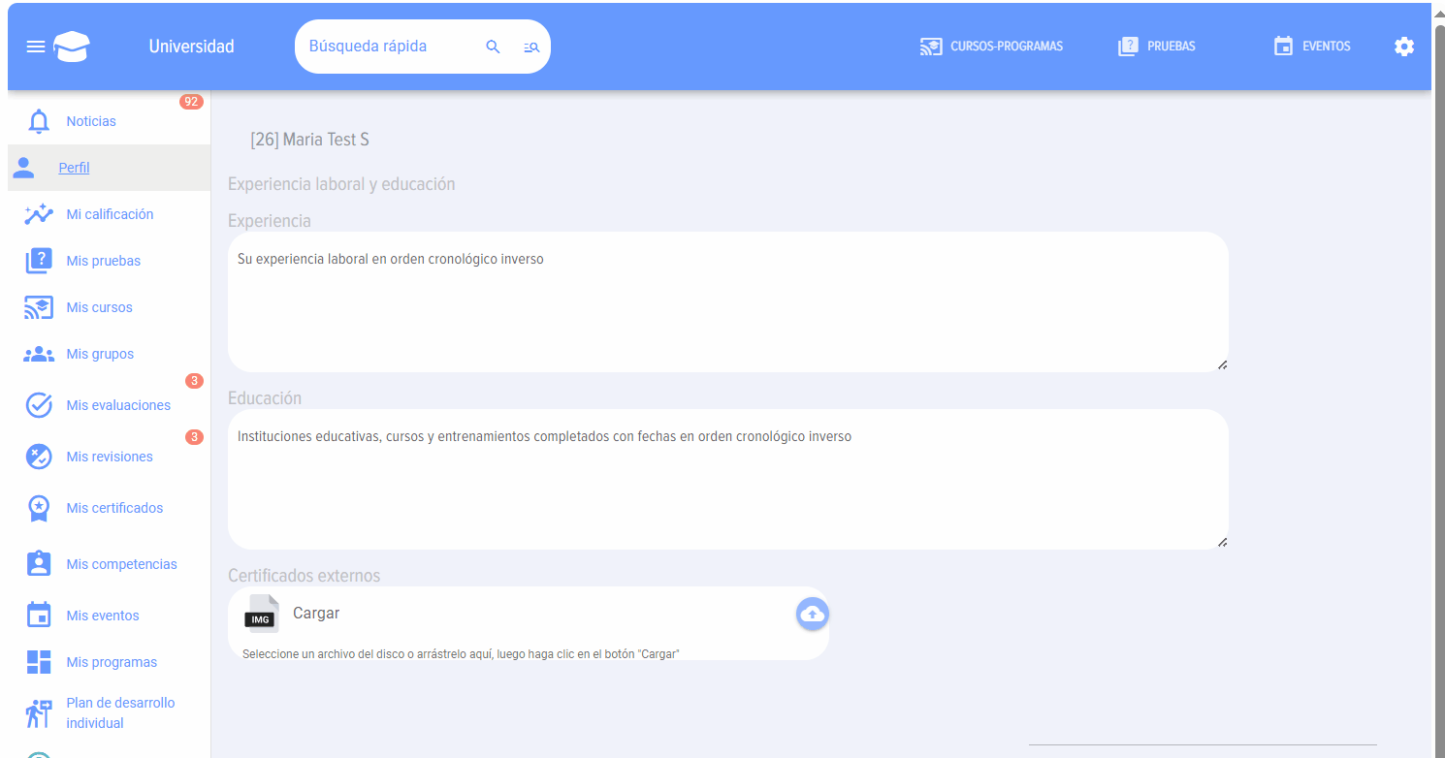Image resolution: width=1445 pixels, height=758 pixels.
Task: Open the settings gear icon
Action: [1404, 47]
